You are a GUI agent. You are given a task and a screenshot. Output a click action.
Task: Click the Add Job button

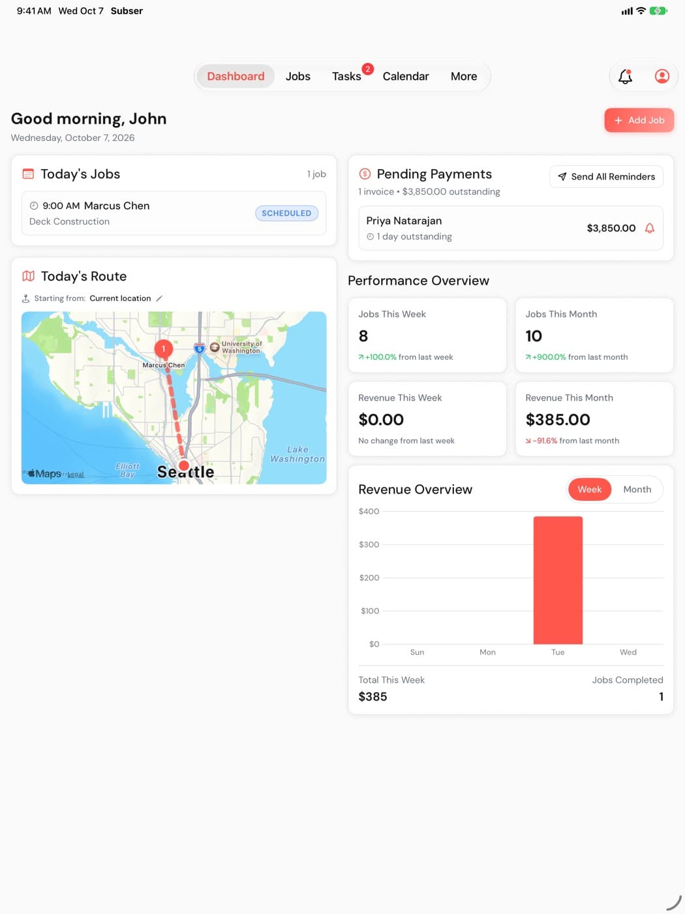coord(639,120)
